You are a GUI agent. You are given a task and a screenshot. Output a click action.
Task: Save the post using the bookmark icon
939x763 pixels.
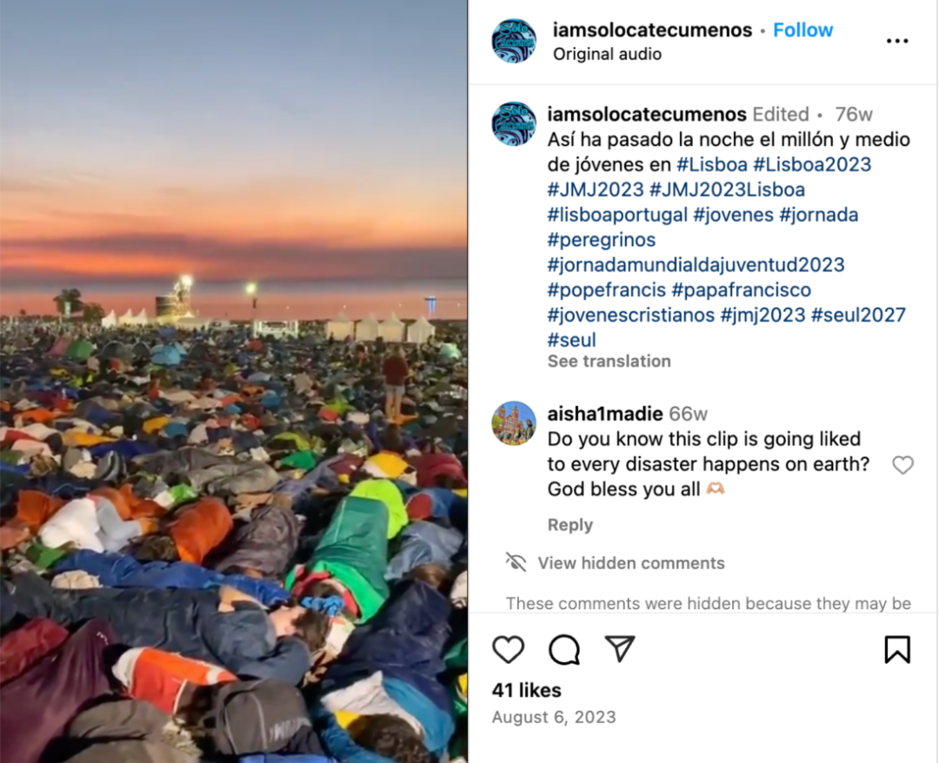897,649
